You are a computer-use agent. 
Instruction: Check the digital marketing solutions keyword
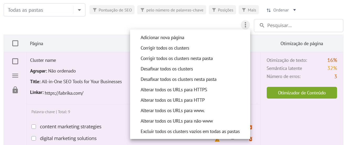click(x=34, y=138)
